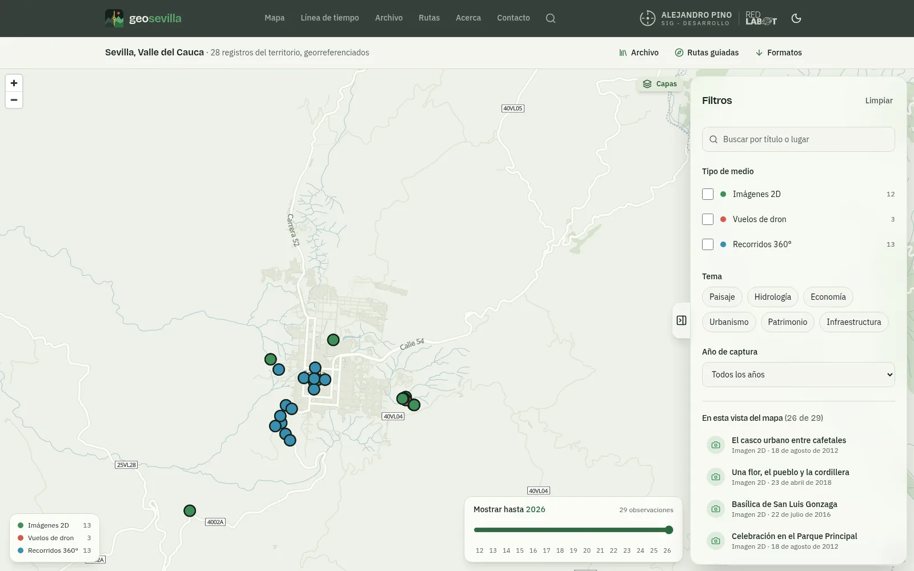This screenshot has width=914, height=571.
Task: Enable the Vuelos de dron checkbox
Action: point(708,219)
